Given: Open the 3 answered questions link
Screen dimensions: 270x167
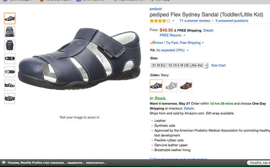Looking at the screenshot, I should click(232, 21).
